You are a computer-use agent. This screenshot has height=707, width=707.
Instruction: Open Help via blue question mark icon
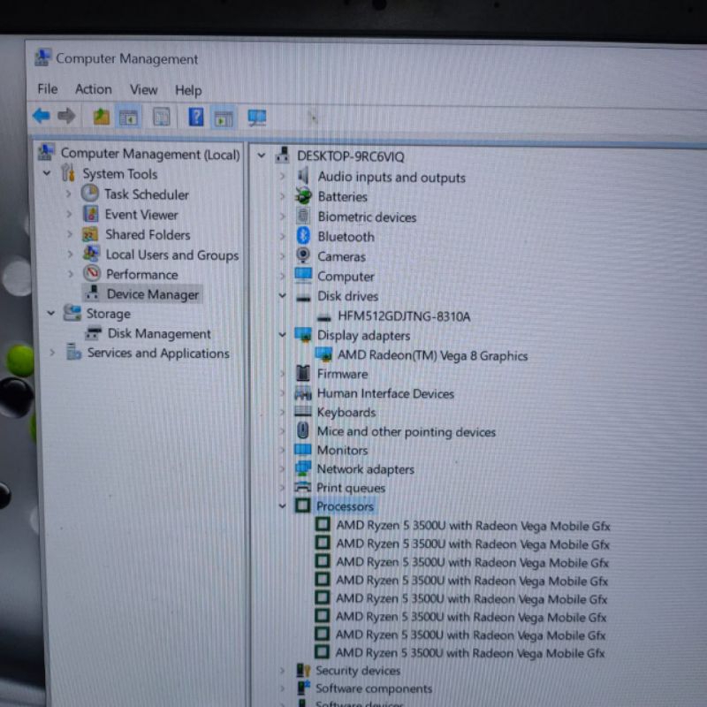(196, 117)
